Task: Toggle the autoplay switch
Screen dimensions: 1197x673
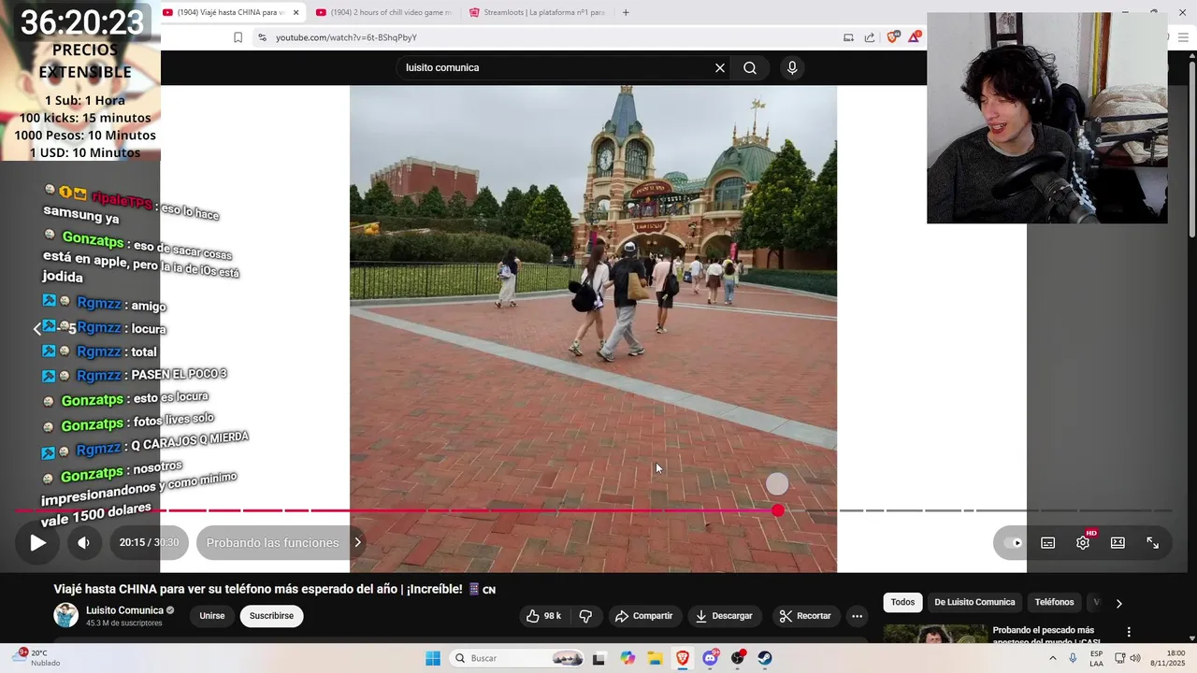Action: coord(1013,543)
